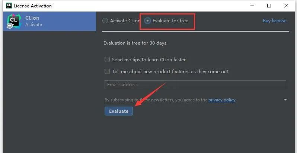Image resolution: width=297 pixels, height=153 pixels.
Task: Enable Send me tips to learn CLion faster
Action: tap(107, 59)
